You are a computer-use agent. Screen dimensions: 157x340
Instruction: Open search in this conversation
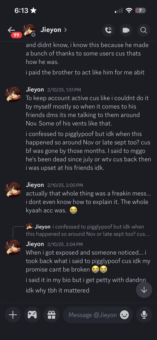click(x=143, y=30)
